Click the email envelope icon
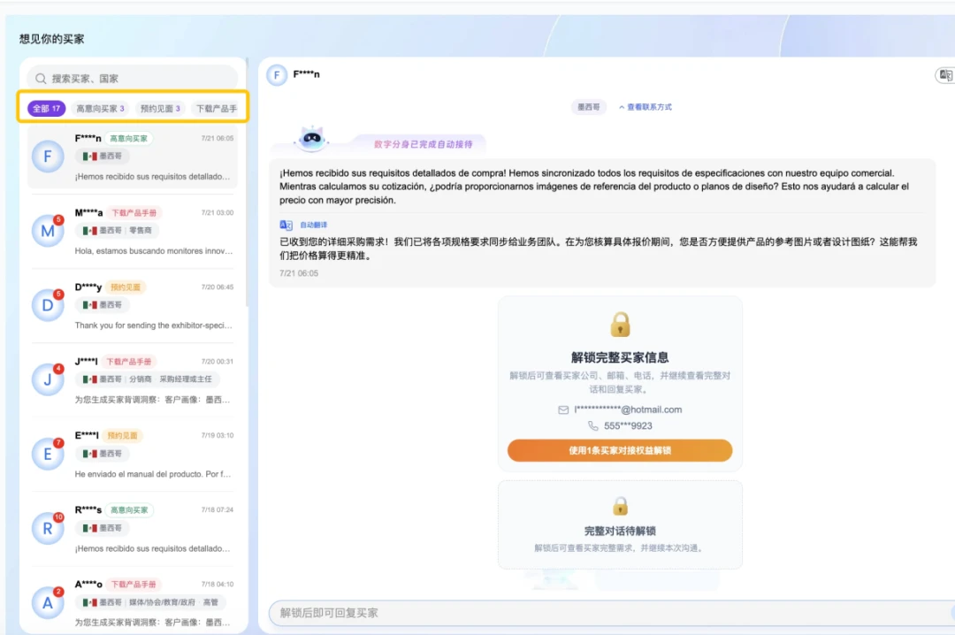 click(x=563, y=410)
